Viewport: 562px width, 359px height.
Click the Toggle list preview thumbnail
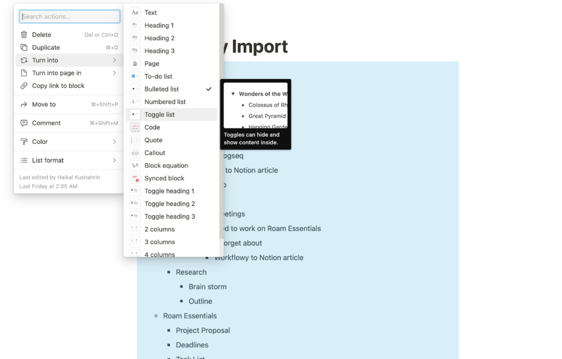pos(256,106)
